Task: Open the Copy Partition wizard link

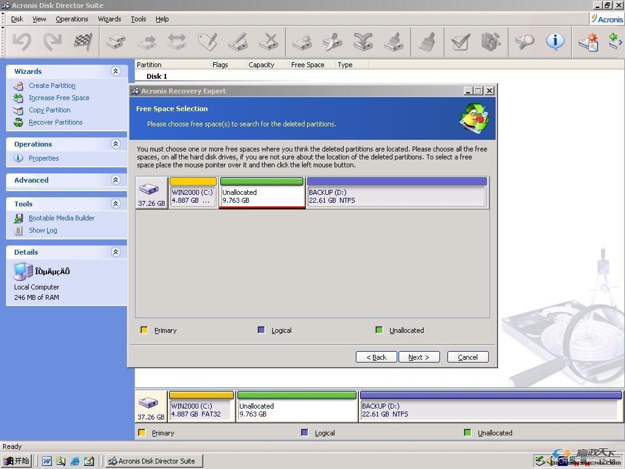Action: 49,110
